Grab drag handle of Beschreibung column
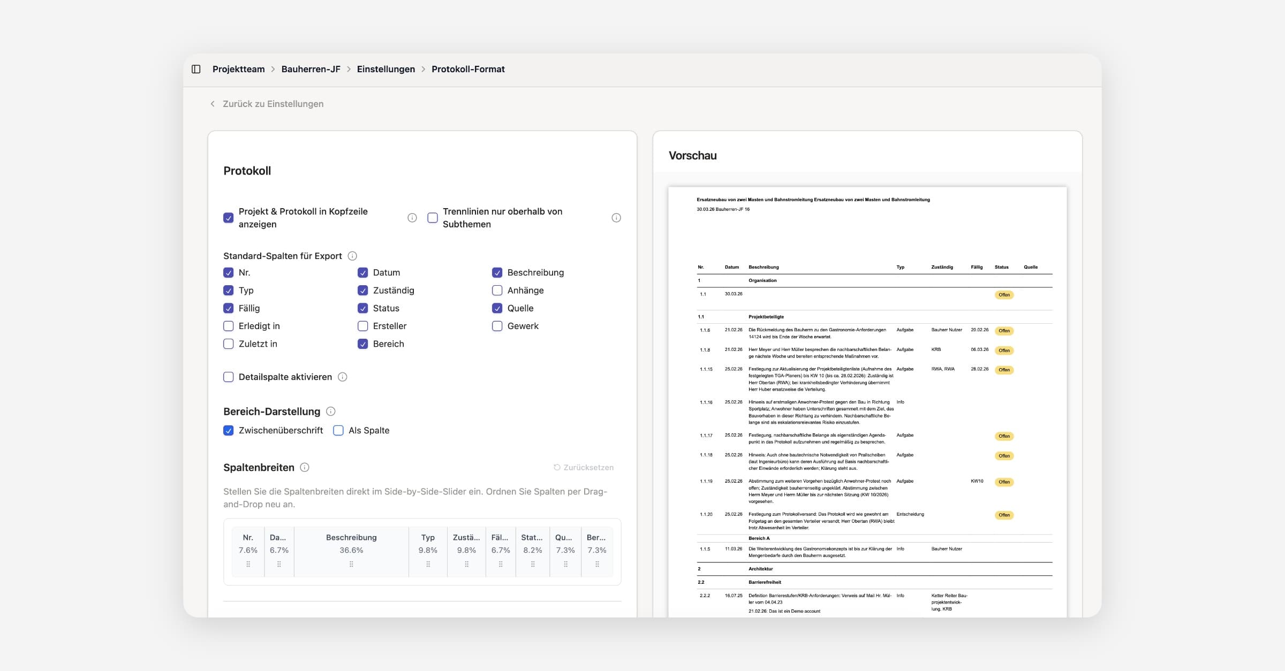This screenshot has width=1285, height=671. point(351,564)
